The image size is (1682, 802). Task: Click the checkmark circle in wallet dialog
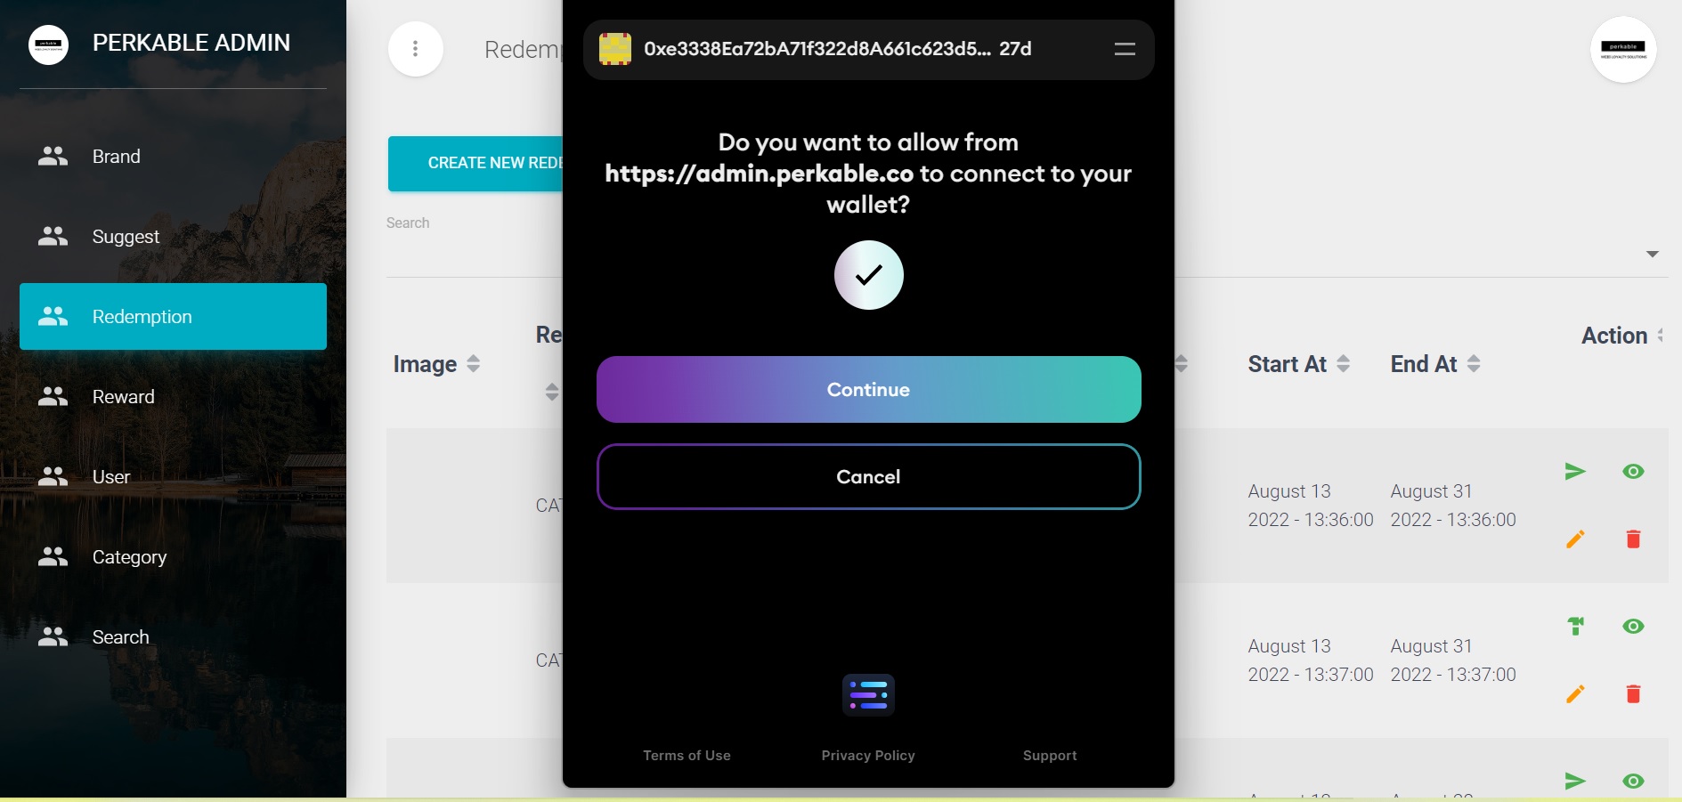pyautogui.click(x=868, y=275)
